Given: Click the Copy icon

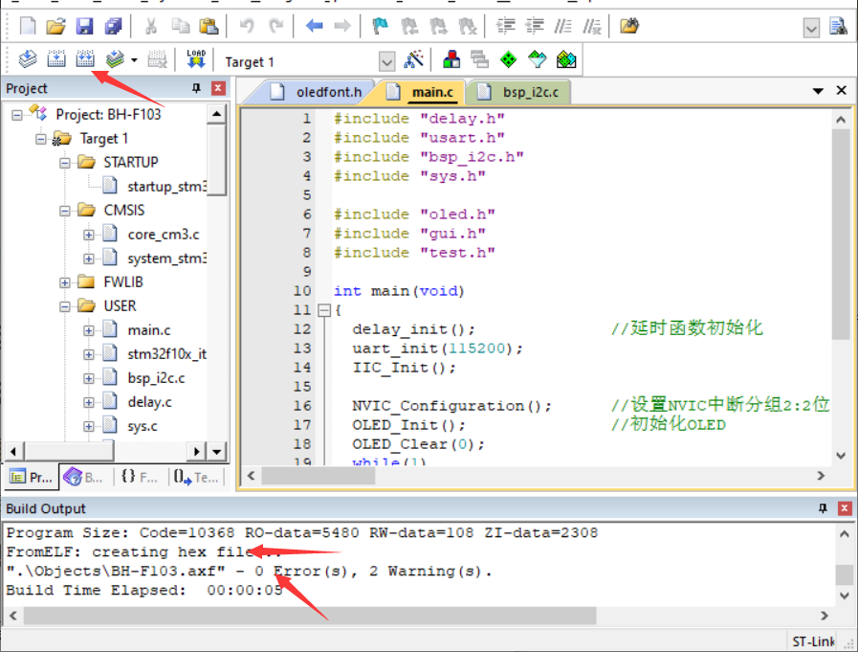Looking at the screenshot, I should (x=180, y=26).
